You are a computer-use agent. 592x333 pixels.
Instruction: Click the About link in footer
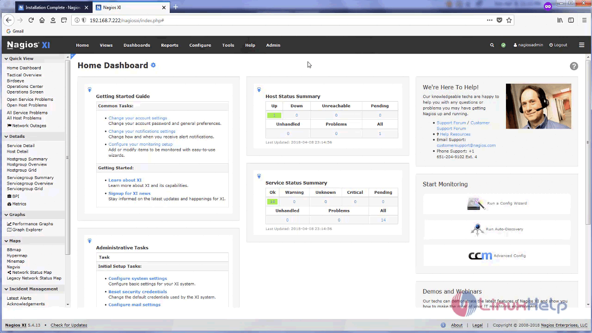tap(456, 325)
